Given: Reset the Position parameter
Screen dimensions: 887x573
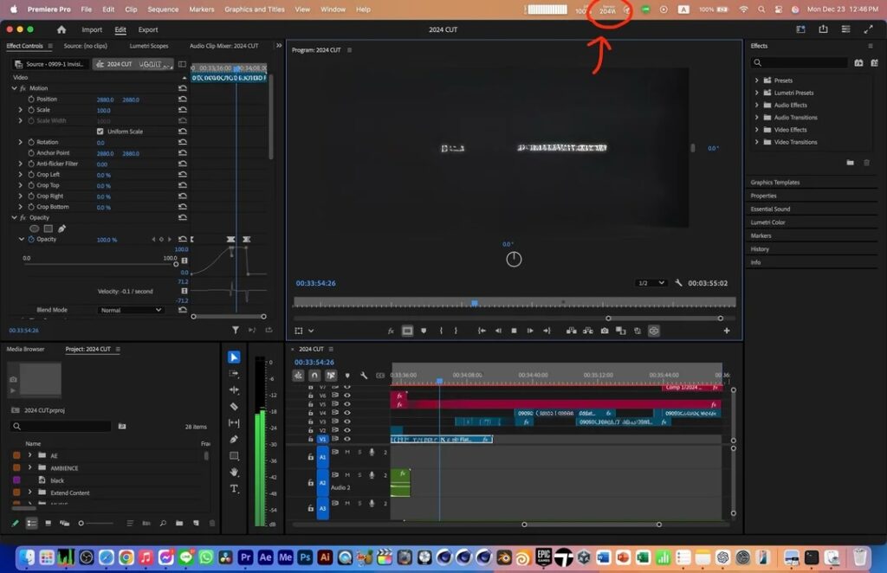Looking at the screenshot, I should pyautogui.click(x=182, y=99).
